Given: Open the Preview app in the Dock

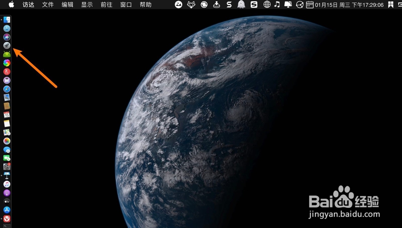Looking at the screenshot, I should pos(7,97).
